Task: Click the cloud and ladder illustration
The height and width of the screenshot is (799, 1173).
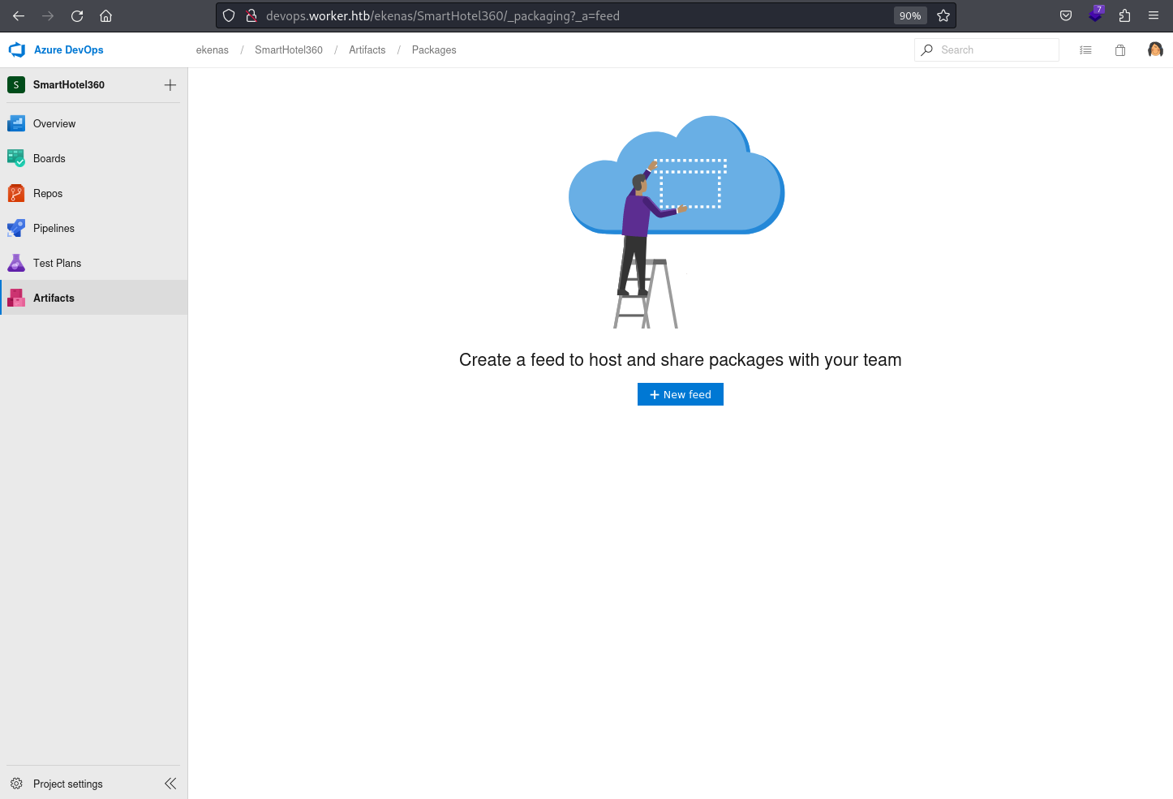Action: (677, 221)
